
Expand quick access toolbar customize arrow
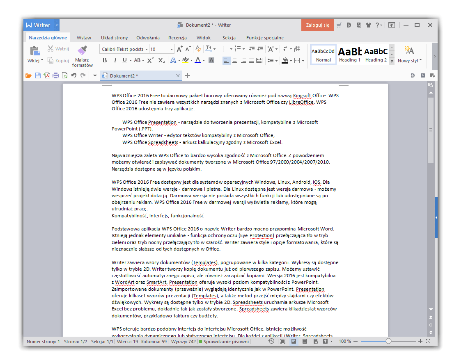(x=95, y=75)
